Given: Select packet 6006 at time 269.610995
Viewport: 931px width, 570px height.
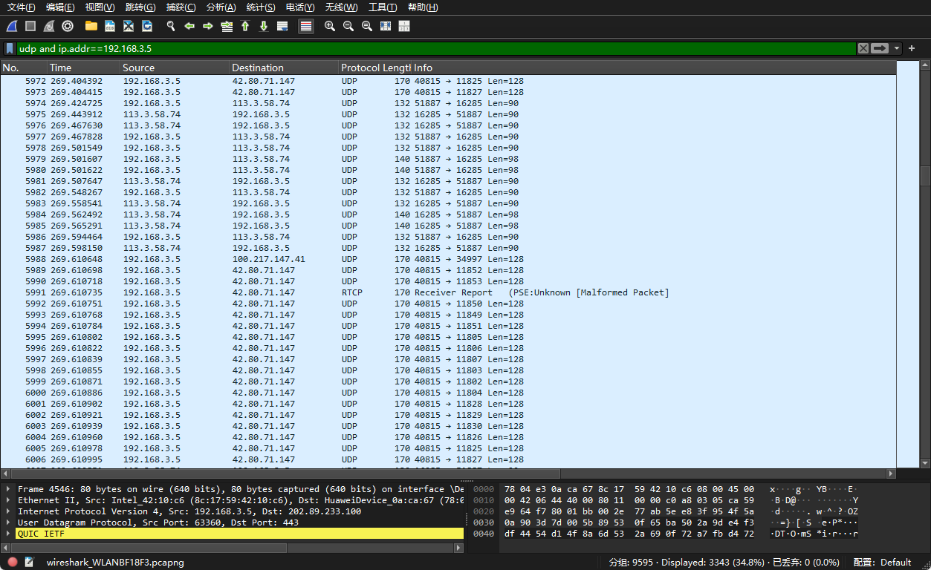Looking at the screenshot, I should [x=448, y=459].
